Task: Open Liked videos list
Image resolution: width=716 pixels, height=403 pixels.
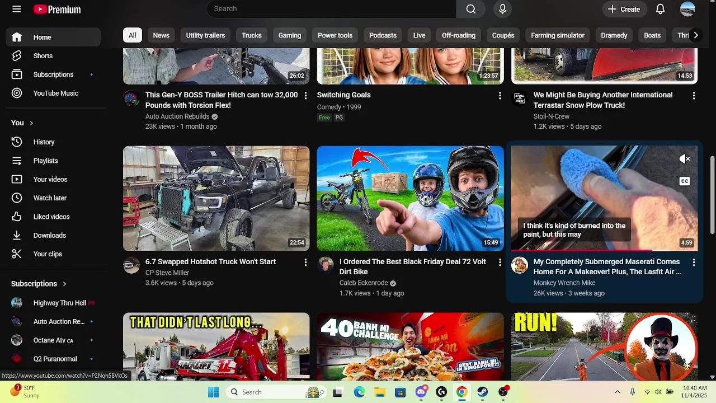Action: click(53, 217)
